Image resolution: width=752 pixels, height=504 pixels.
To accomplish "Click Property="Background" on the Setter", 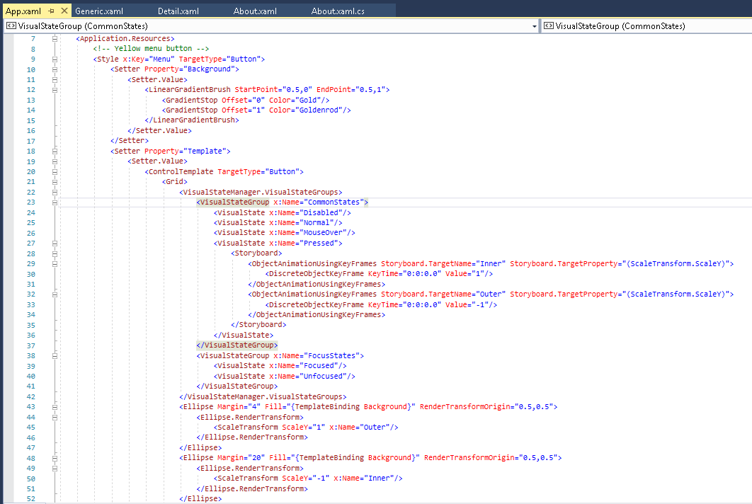I will (x=190, y=69).
